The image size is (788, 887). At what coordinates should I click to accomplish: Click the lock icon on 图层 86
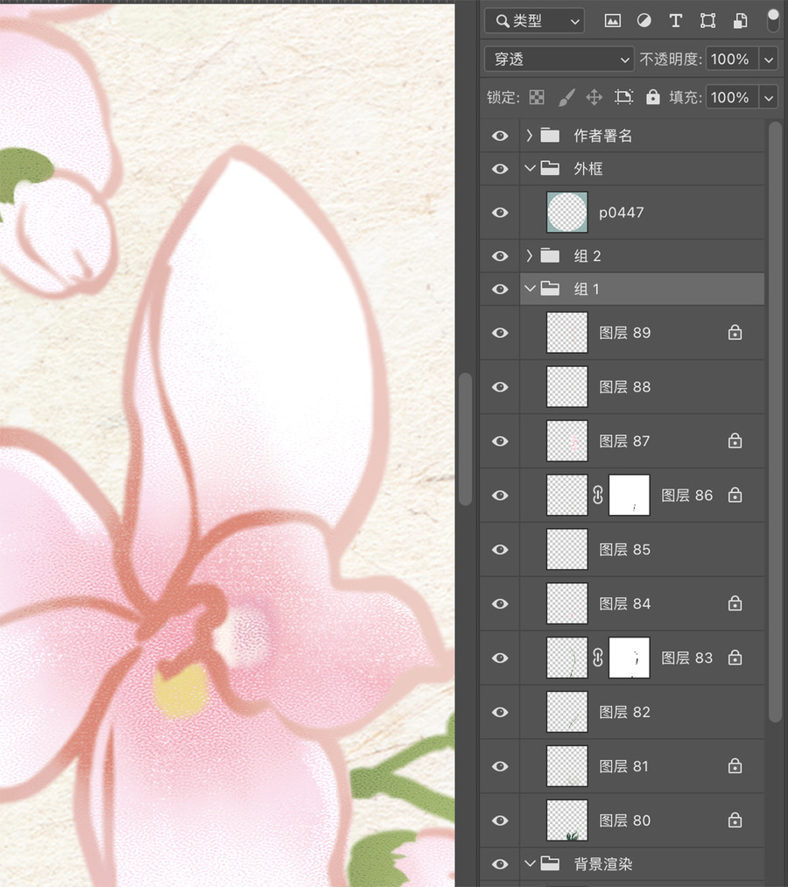pos(735,495)
